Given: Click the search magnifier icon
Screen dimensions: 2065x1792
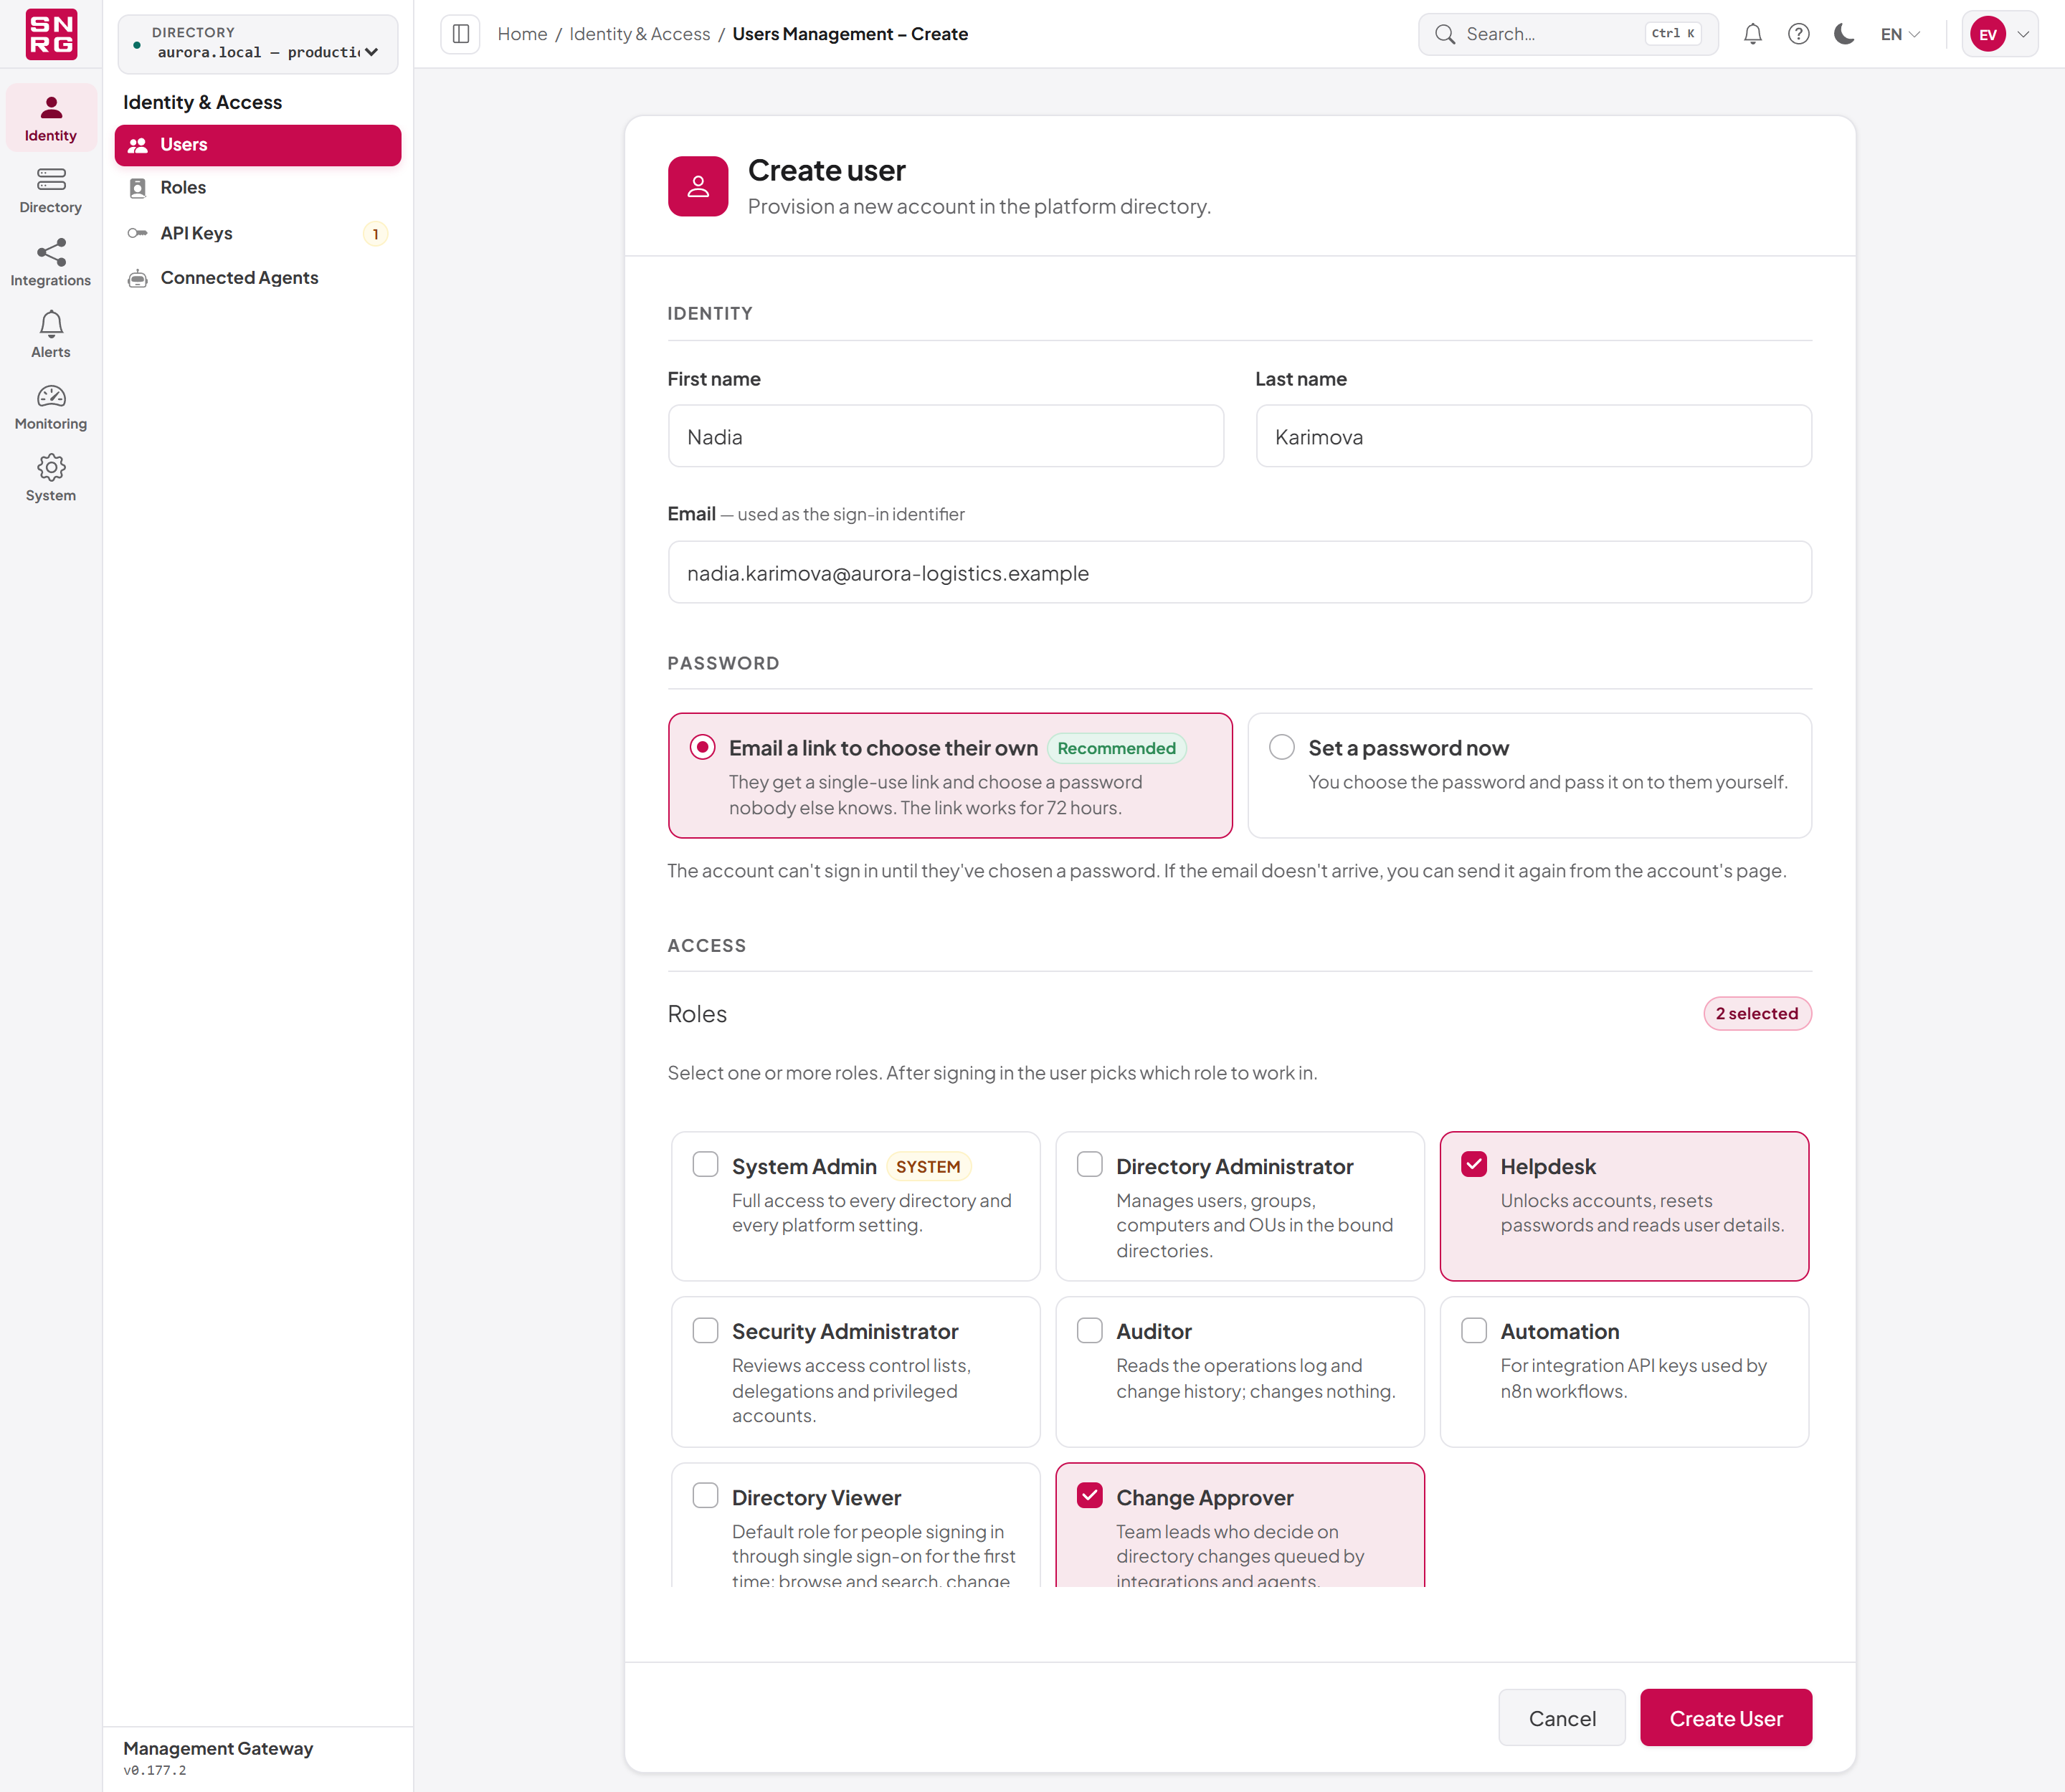Looking at the screenshot, I should [x=1445, y=34].
